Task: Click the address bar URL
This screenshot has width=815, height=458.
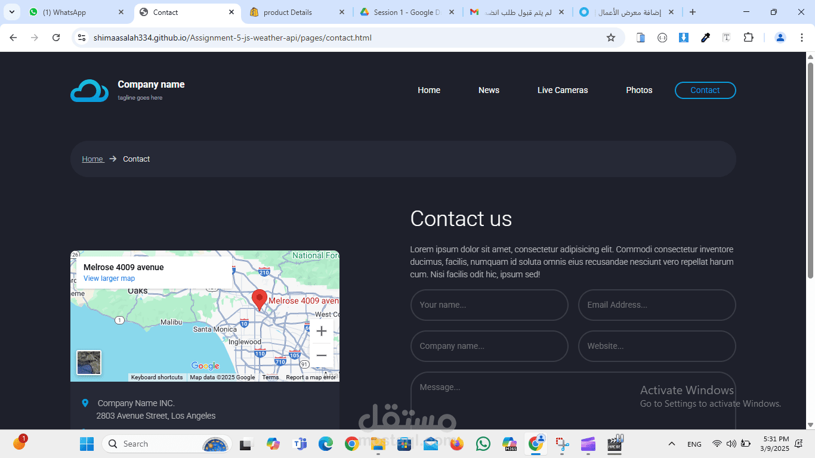Action: tap(233, 38)
